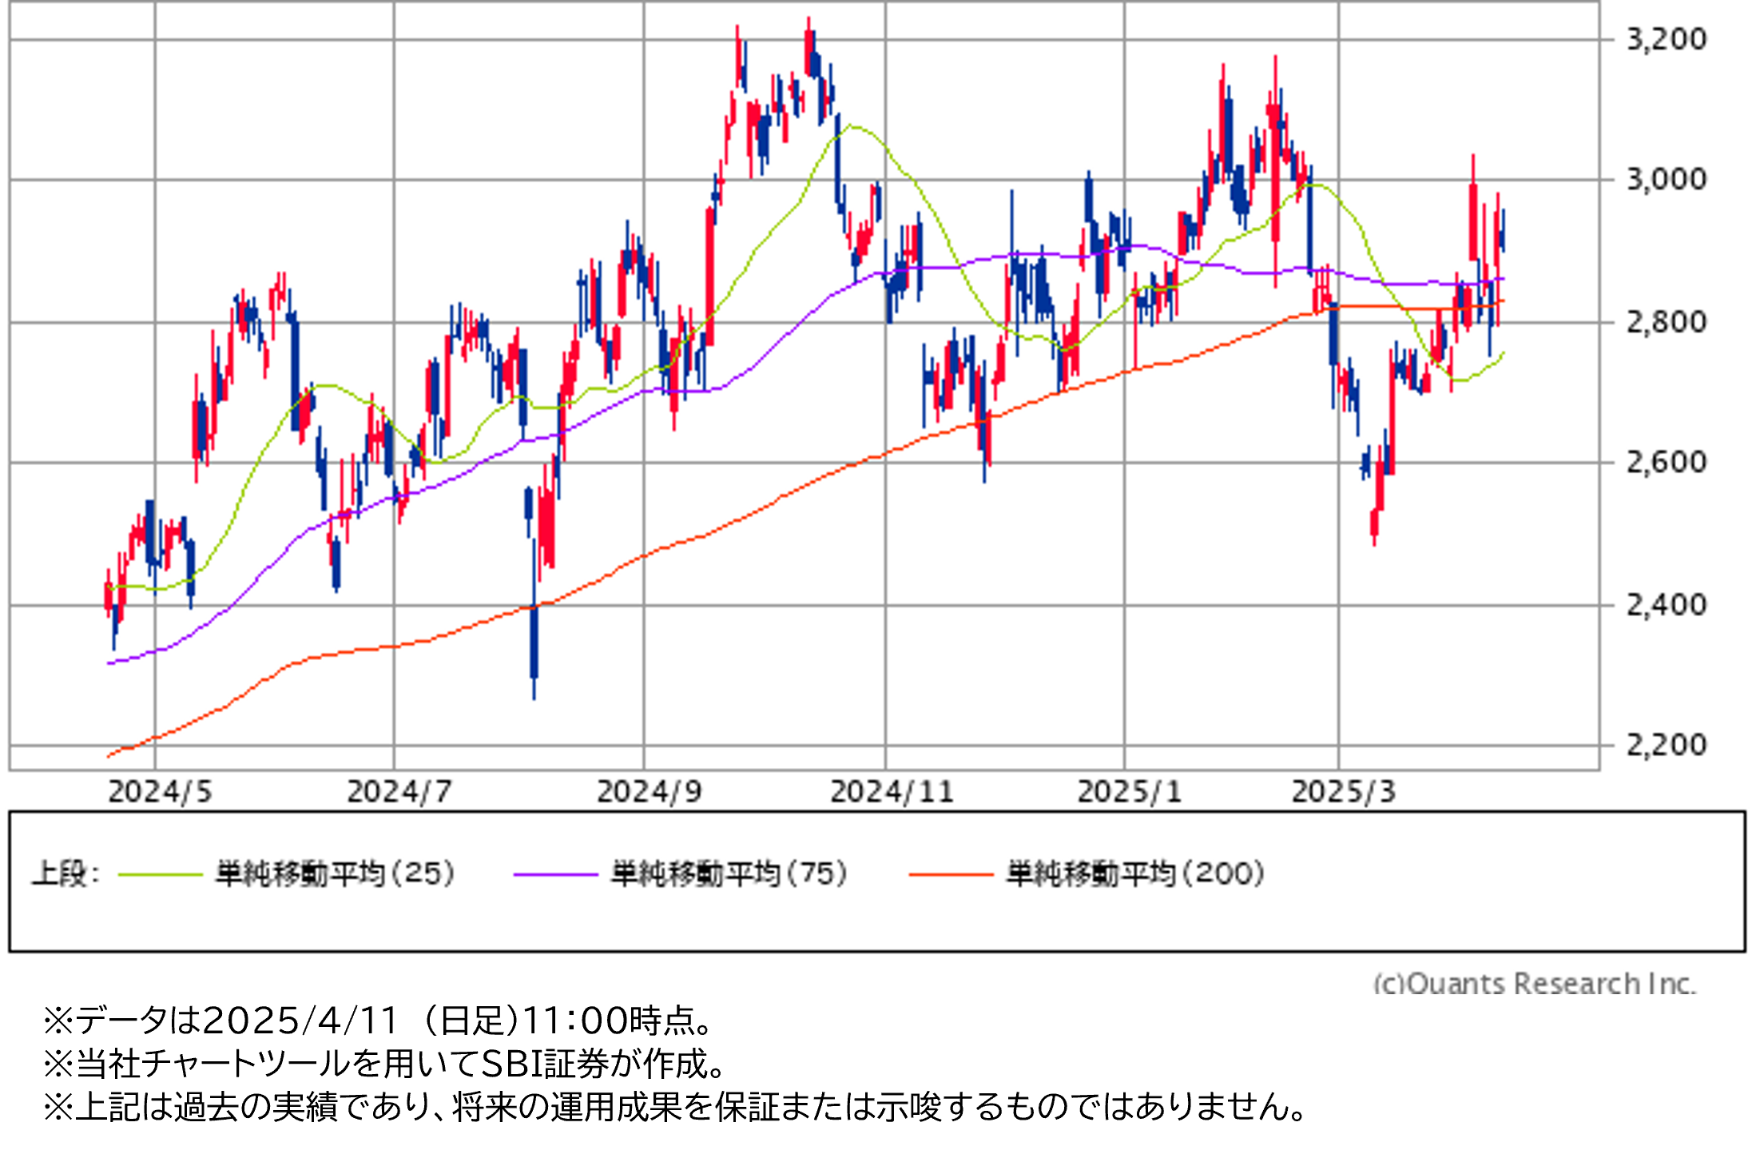This screenshot has height=1166, width=1752.
Task: Click the purple 75-day moving average legend line
Action: click(555, 874)
